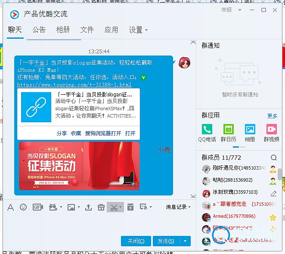This screenshot has height=254, width=285.
Task: Switch to the 应用 tab
Action: (x=111, y=30)
